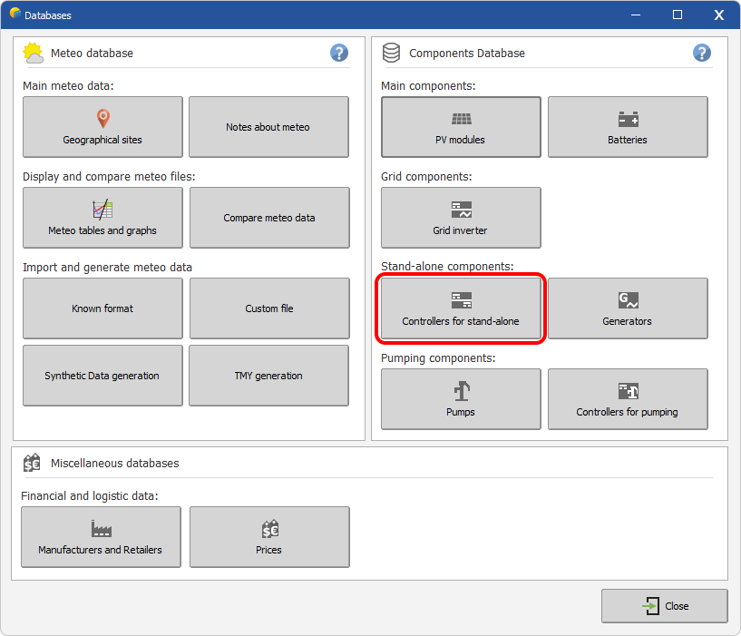
Task: Open the Pumps database
Action: point(461,399)
